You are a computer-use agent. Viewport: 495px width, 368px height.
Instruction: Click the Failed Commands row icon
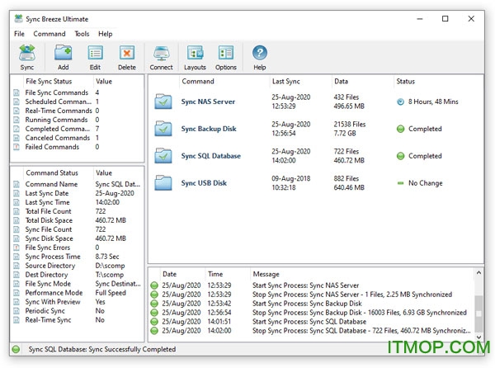(x=16, y=147)
